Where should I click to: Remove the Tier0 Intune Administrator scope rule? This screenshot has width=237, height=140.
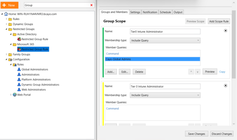[226, 31]
